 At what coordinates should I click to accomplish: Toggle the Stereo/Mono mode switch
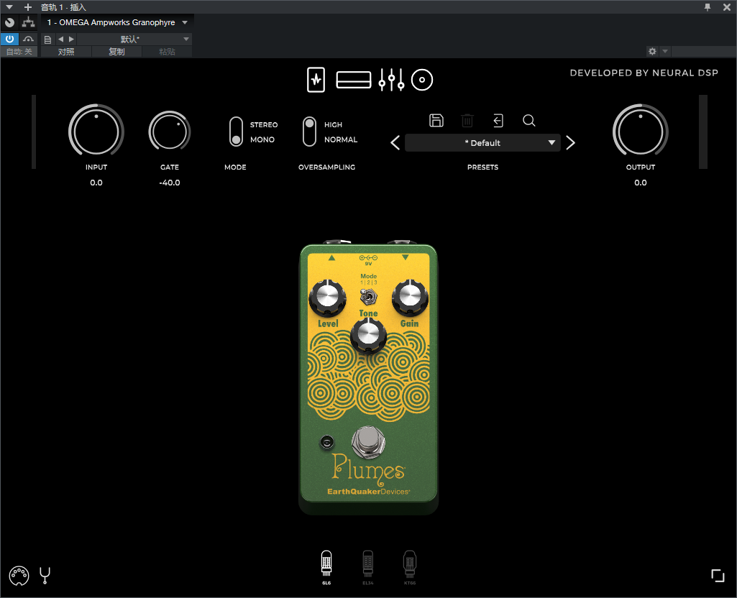click(x=236, y=132)
